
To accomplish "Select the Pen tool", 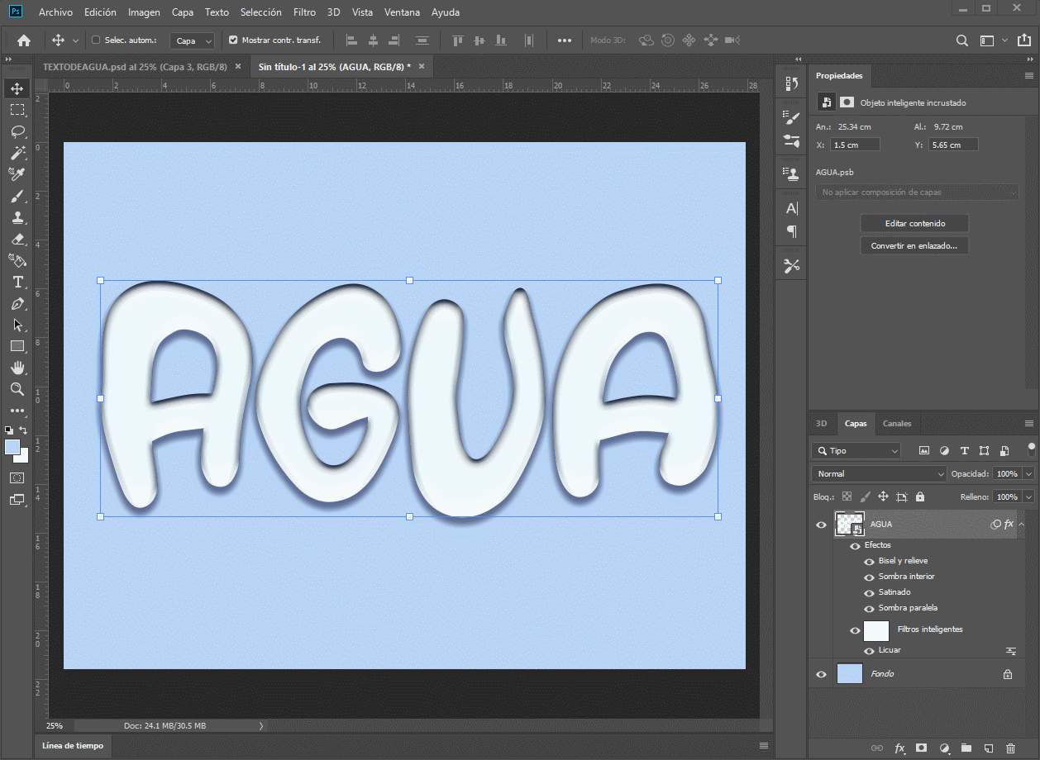I will click(17, 304).
